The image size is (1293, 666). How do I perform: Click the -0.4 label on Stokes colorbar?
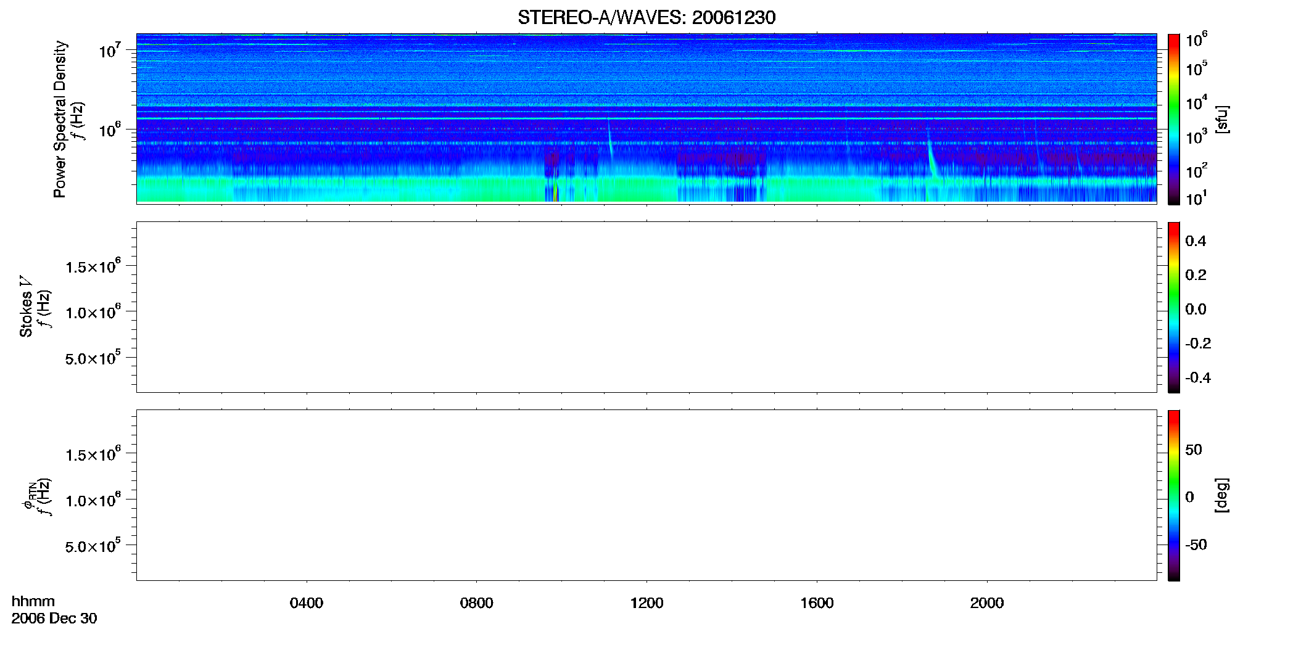point(1198,378)
